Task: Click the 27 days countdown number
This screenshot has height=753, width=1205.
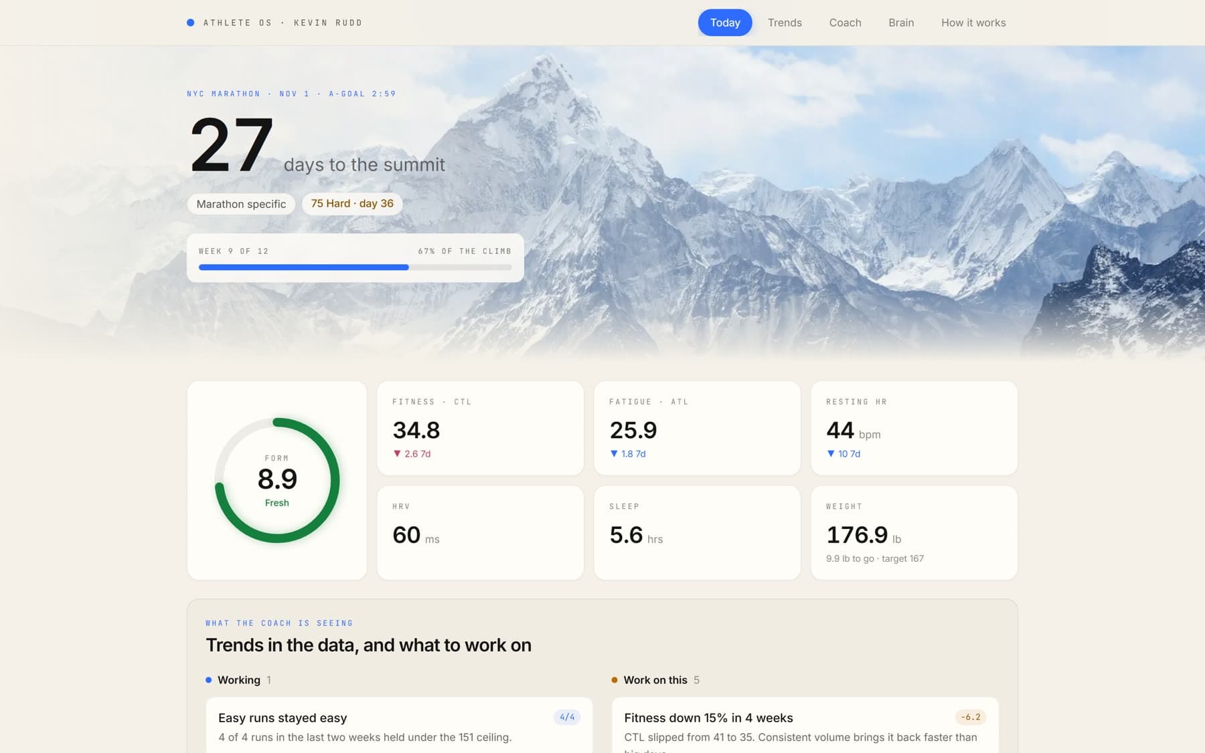Action: (x=232, y=145)
